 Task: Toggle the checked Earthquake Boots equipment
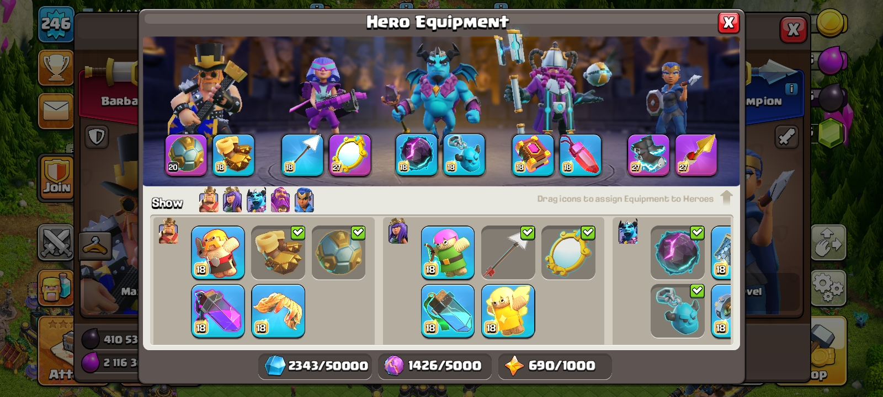(x=278, y=253)
